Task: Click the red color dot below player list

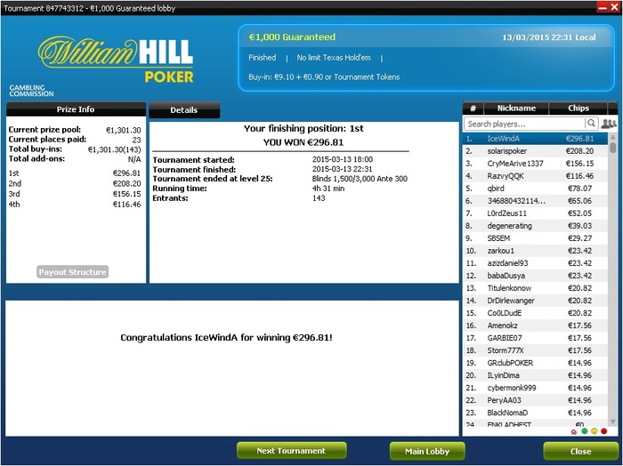Action: 604,431
